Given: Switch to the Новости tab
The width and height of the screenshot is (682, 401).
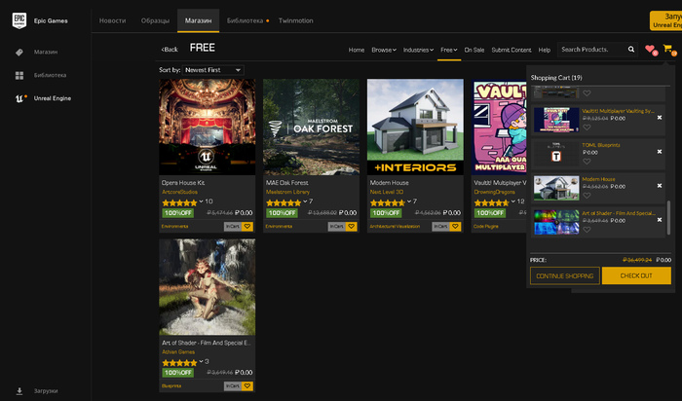Looking at the screenshot, I should pos(112,20).
